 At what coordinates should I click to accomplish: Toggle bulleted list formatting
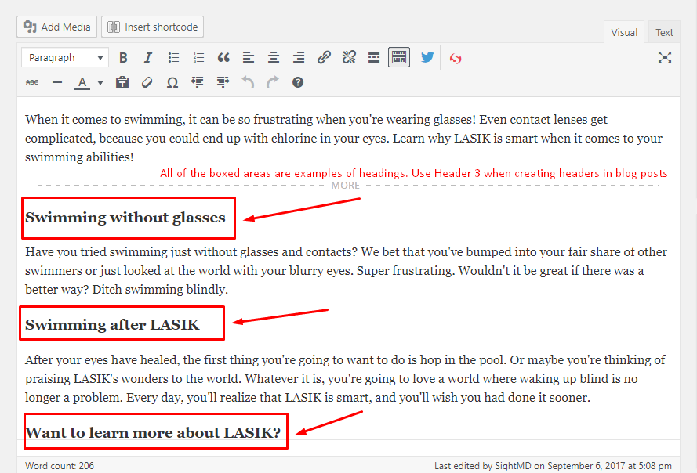tap(173, 57)
